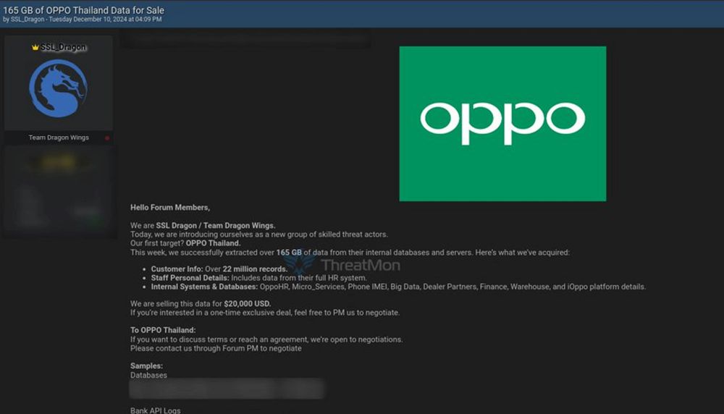Select the Customer Info 22 million records line
Image resolution: width=724 pixels, height=414 pixels.
[219, 269]
